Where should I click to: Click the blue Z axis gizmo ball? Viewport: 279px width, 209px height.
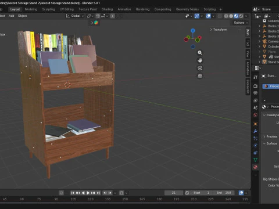192,31
